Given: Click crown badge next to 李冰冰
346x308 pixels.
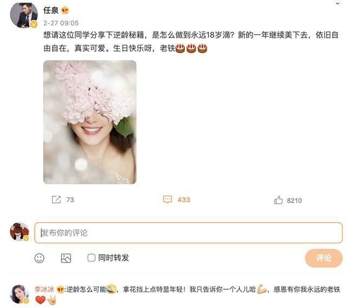Looking at the screenshot, I should point(60,289).
